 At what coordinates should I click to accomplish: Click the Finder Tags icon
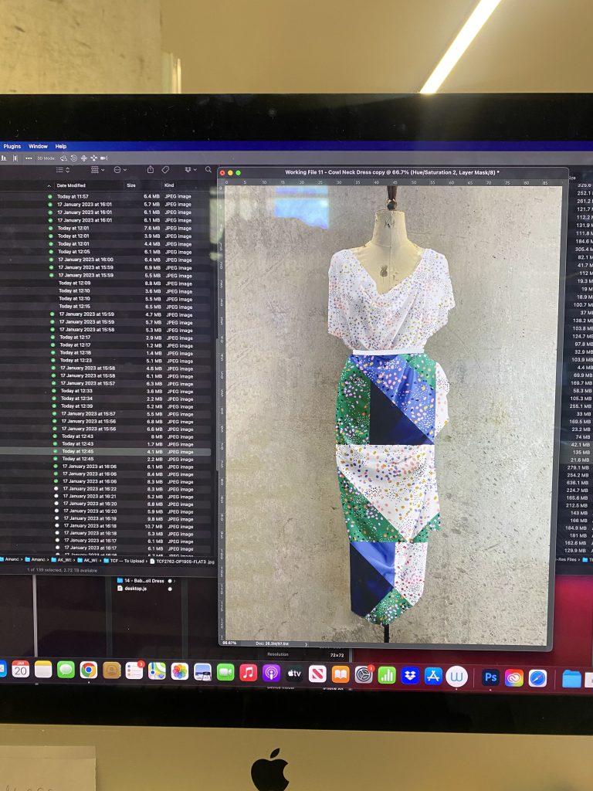pos(165,170)
